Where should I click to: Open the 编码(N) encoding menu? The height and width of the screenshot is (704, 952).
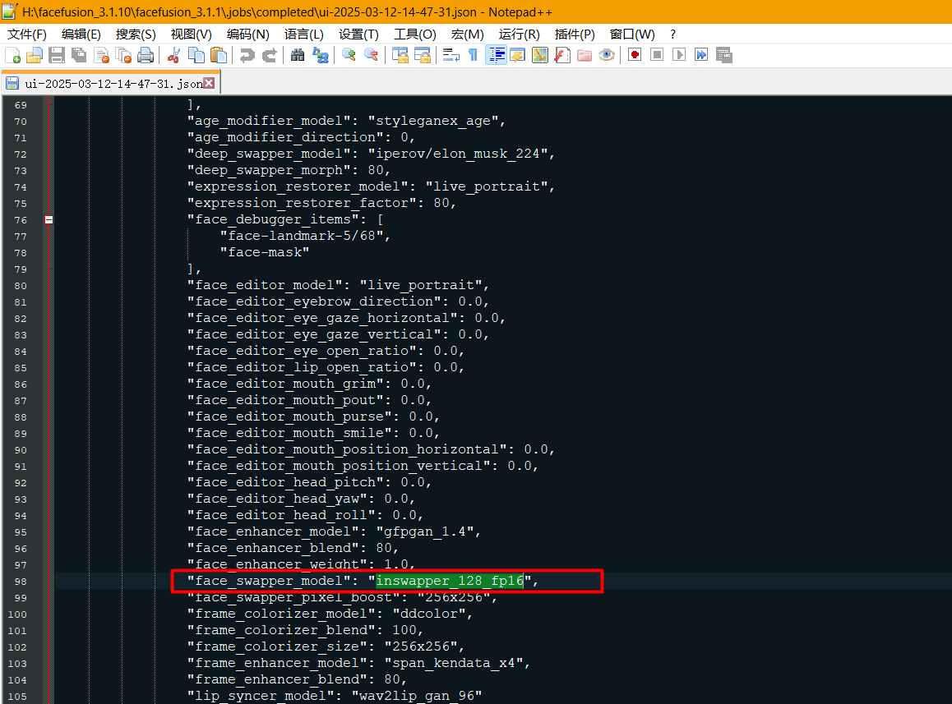click(247, 34)
